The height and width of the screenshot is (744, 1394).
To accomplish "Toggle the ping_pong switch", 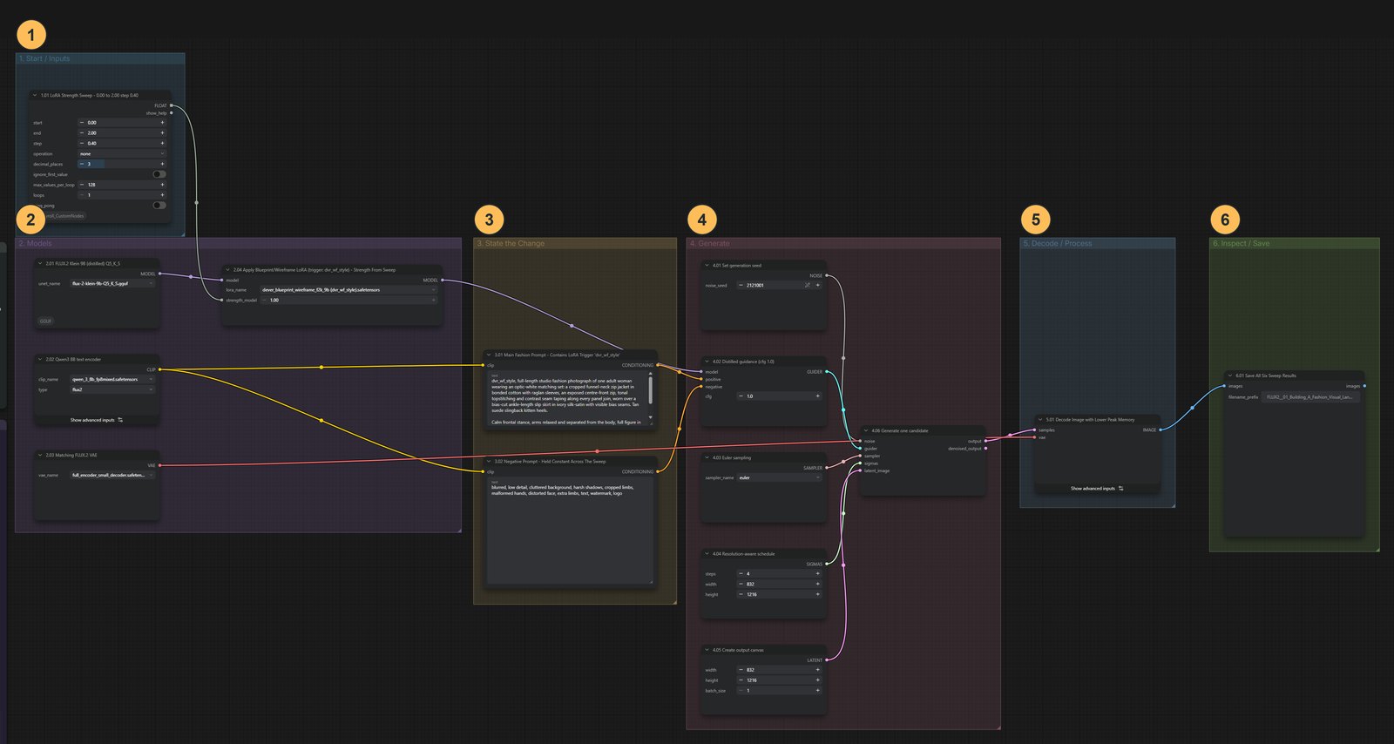I will tap(159, 206).
